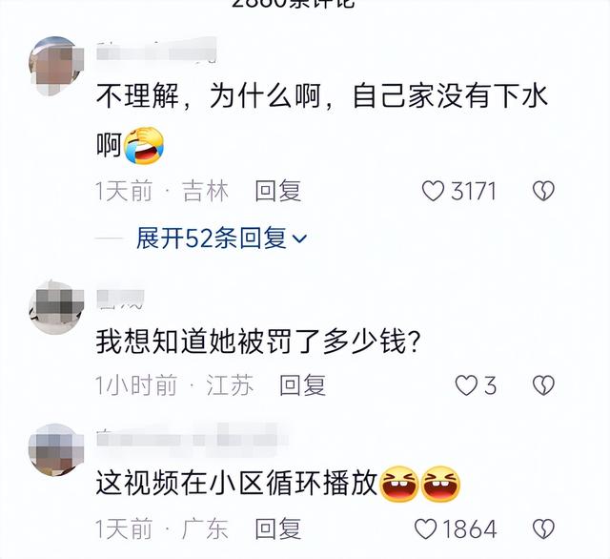This screenshot has width=610, height=559.
Task: Like the Jiangsu comment with 3 likes
Action: click(x=466, y=385)
